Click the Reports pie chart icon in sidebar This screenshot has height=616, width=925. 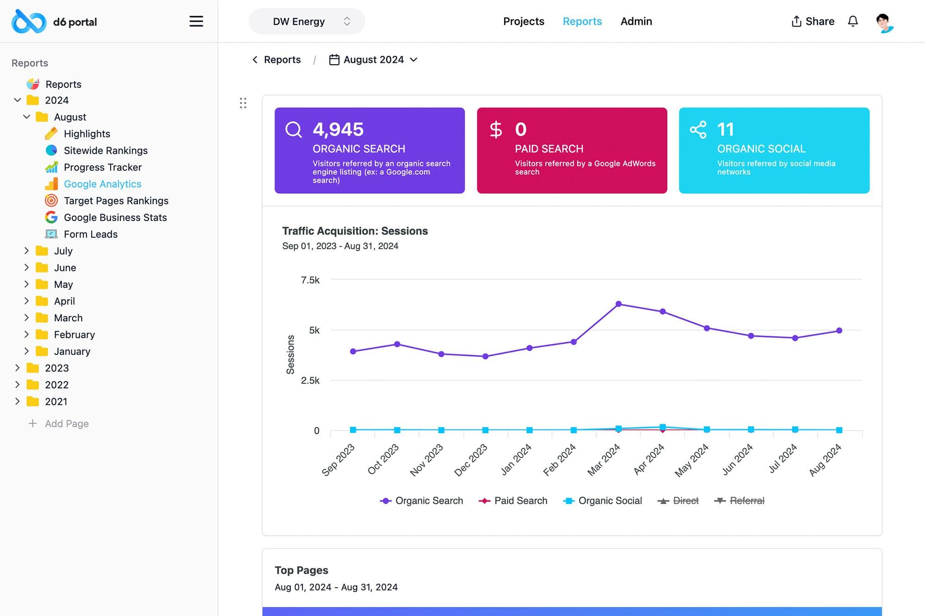(33, 84)
